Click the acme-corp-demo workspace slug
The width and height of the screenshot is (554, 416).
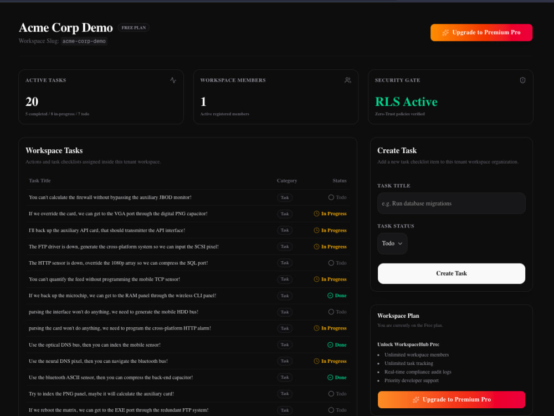[84, 42]
